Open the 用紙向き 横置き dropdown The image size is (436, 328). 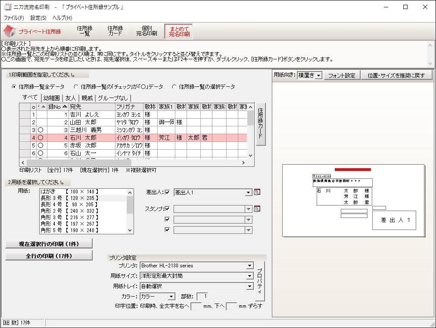(319, 76)
